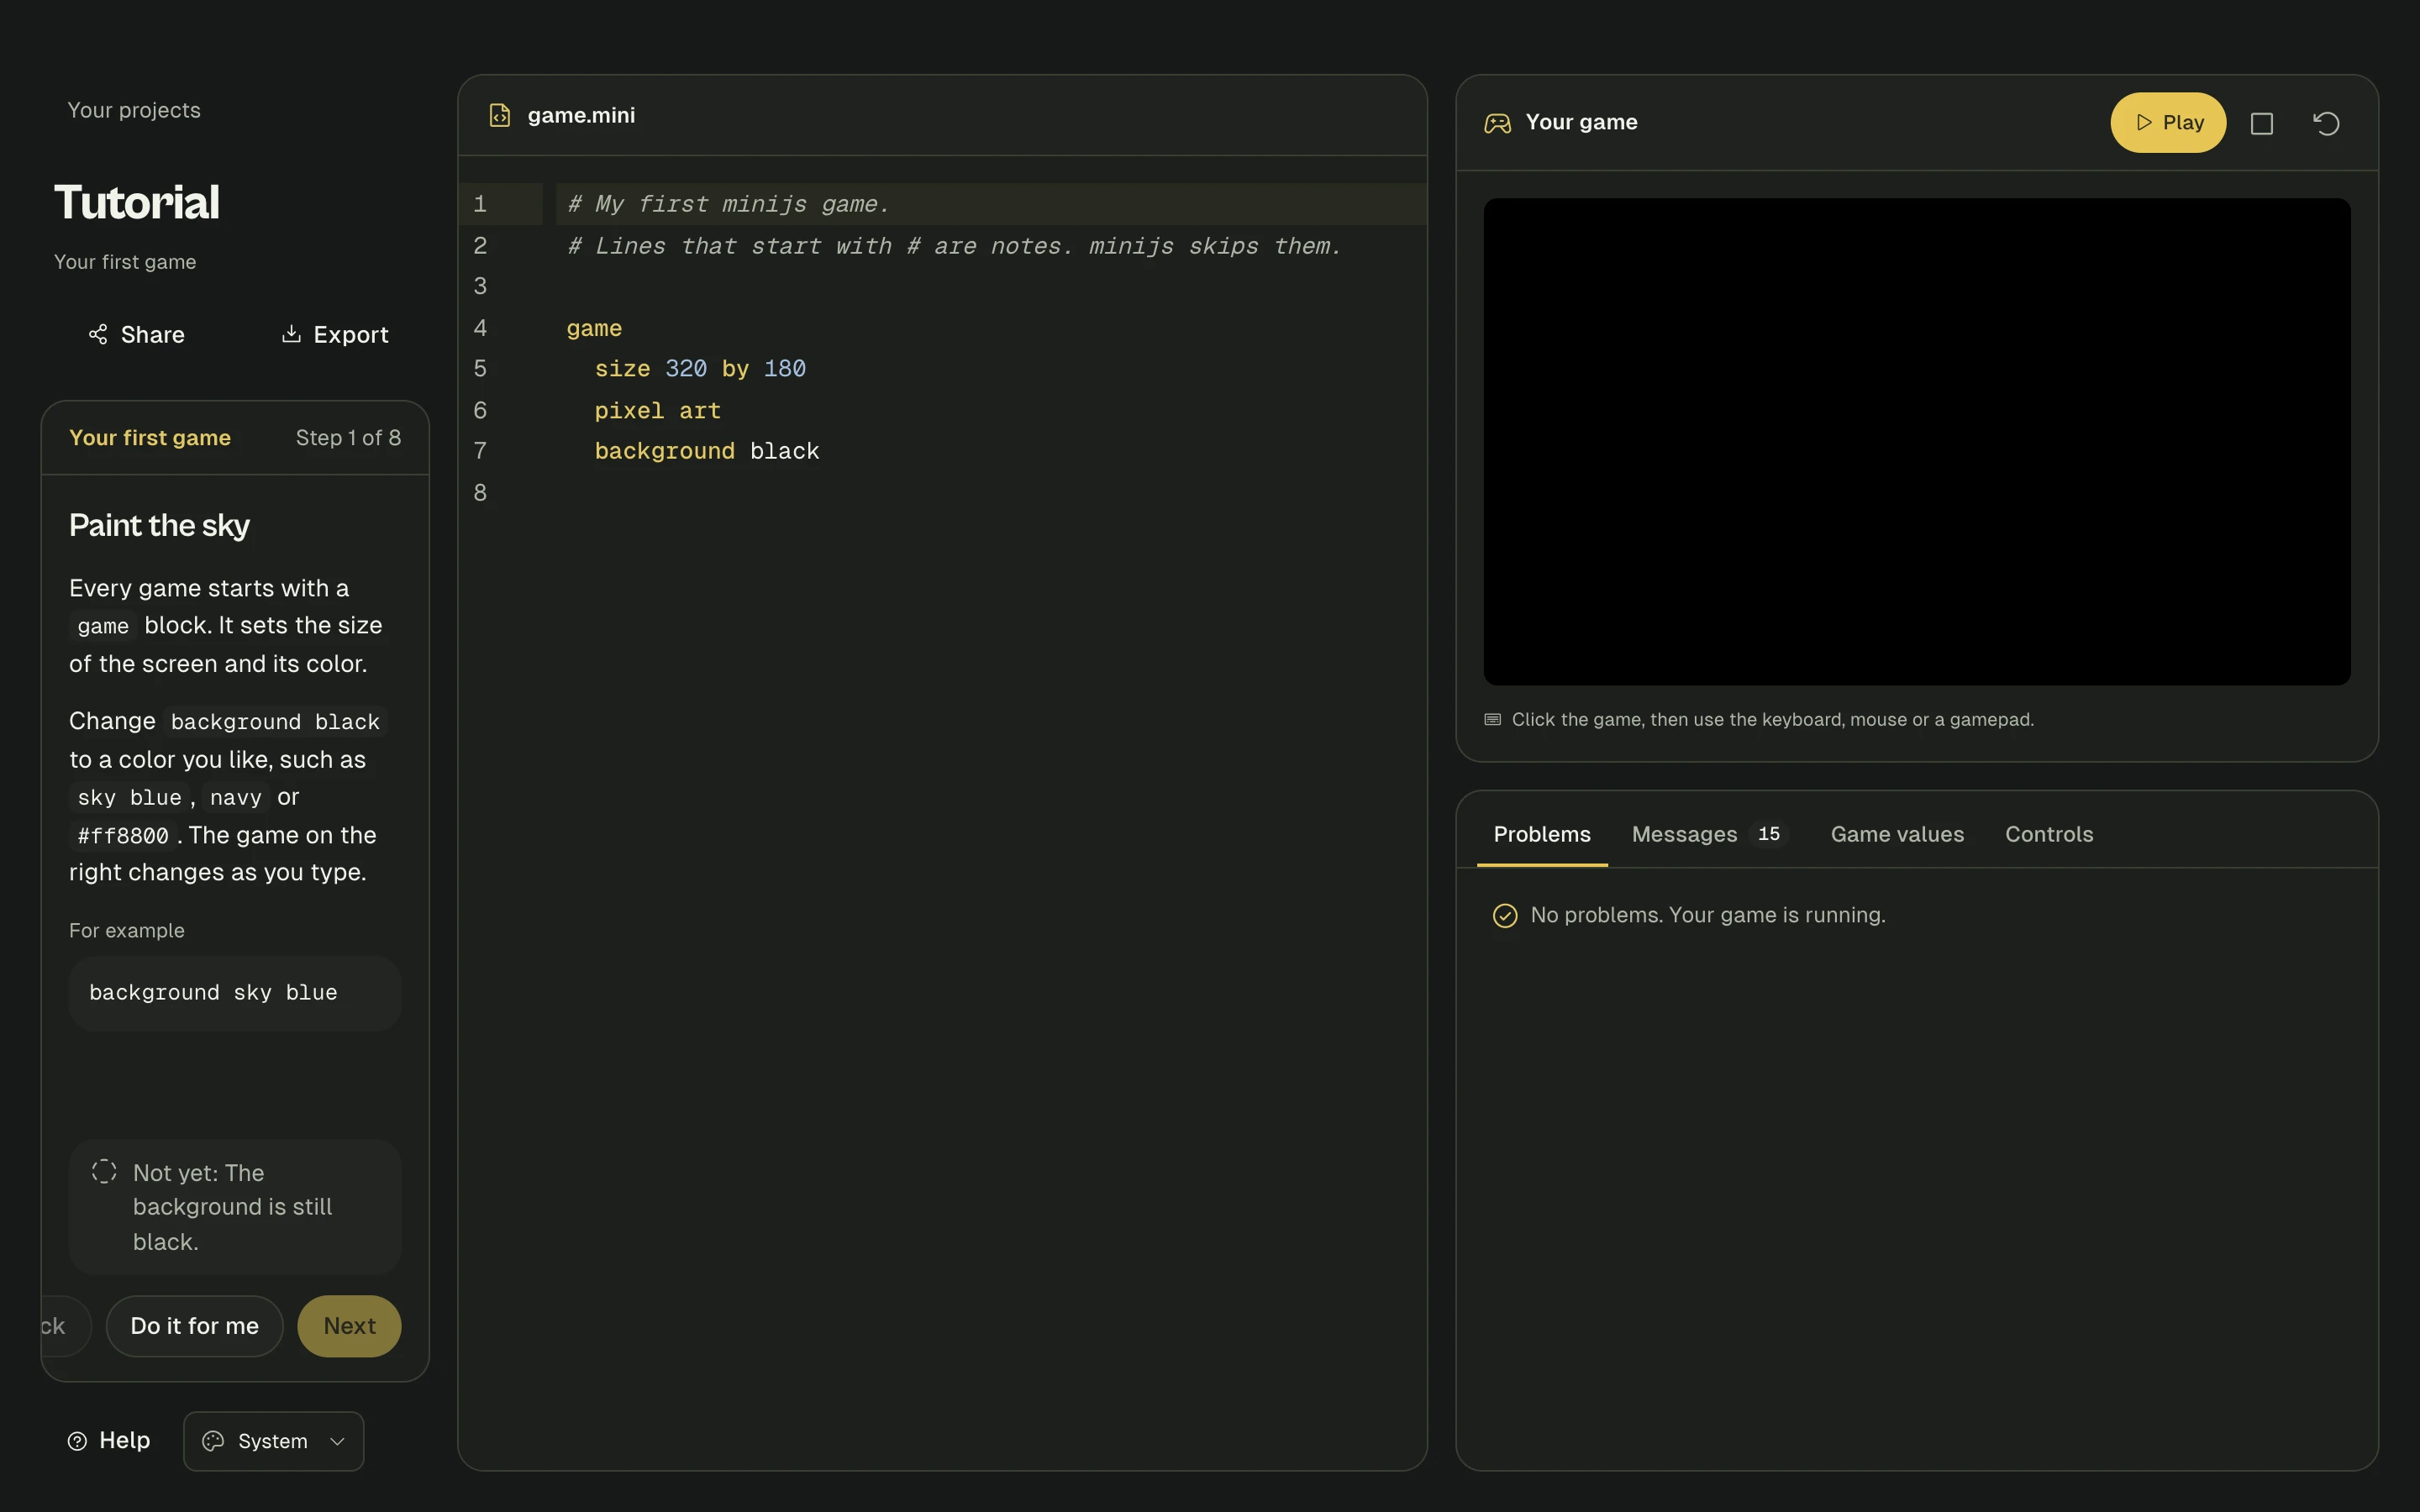Click the inline code 'navy'
This screenshot has height=1512, width=2420.
(235, 798)
